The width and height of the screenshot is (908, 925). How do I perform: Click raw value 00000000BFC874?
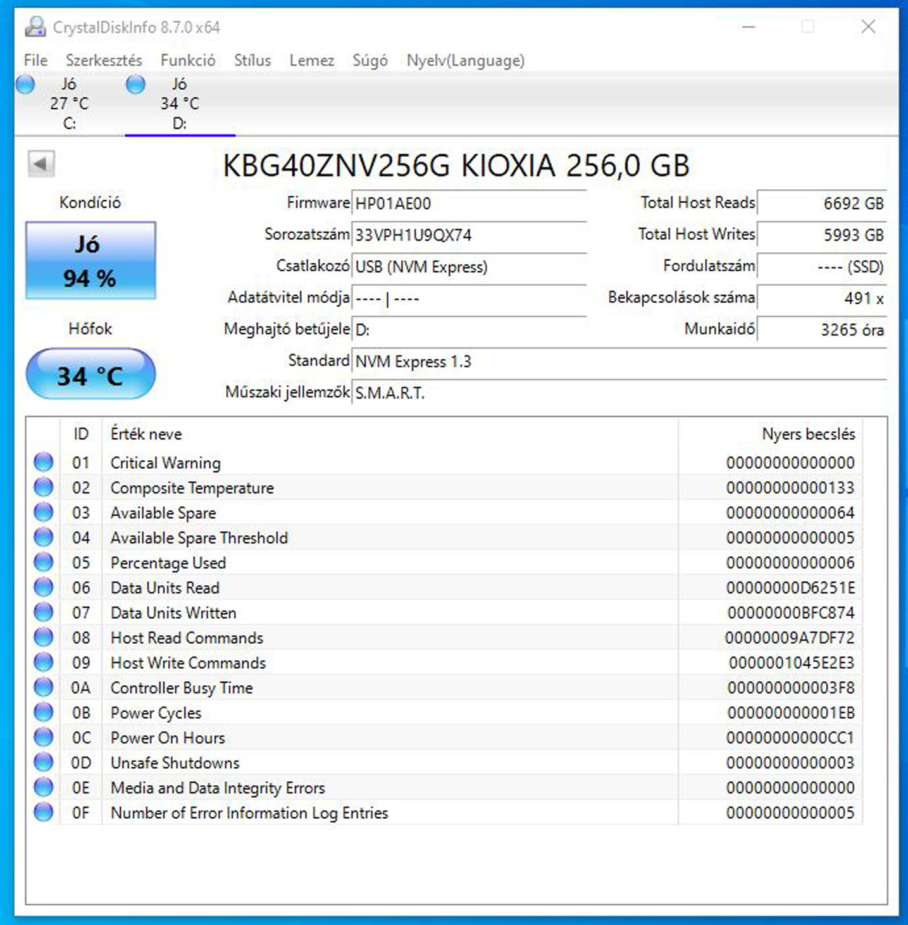pos(791,612)
